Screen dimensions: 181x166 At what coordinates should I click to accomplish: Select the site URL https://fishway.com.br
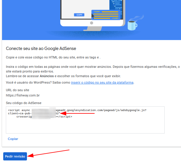(23, 95)
